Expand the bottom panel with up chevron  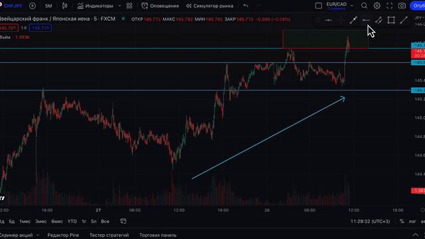point(415,234)
